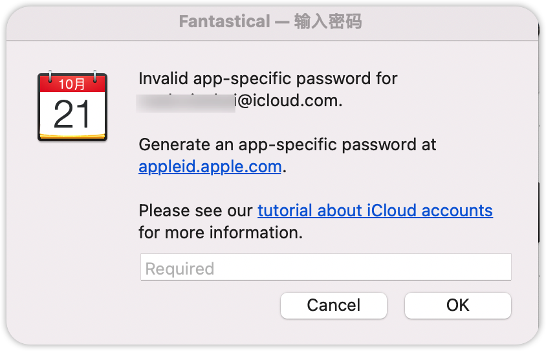Open the appleid.apple.com link
The width and height of the screenshot is (546, 351).
210,166
